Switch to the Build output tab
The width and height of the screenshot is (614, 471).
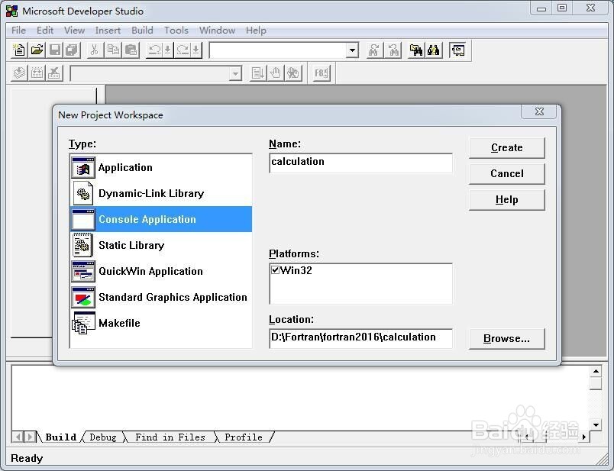(60, 437)
